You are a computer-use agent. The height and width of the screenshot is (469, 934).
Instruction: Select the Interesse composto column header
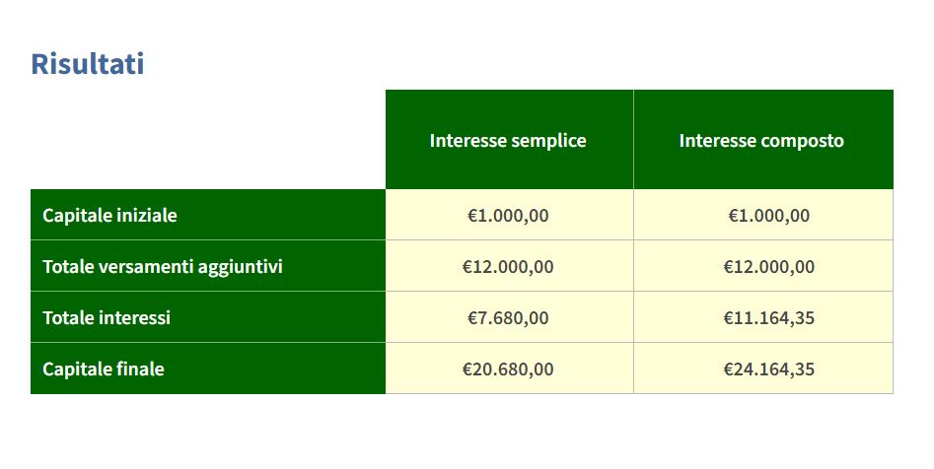pyautogui.click(x=761, y=141)
